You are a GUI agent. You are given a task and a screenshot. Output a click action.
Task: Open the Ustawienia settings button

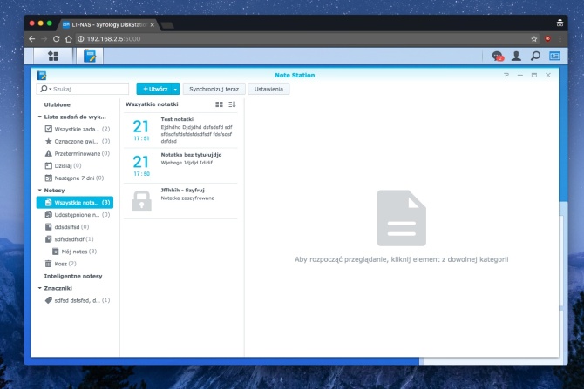[x=268, y=89]
